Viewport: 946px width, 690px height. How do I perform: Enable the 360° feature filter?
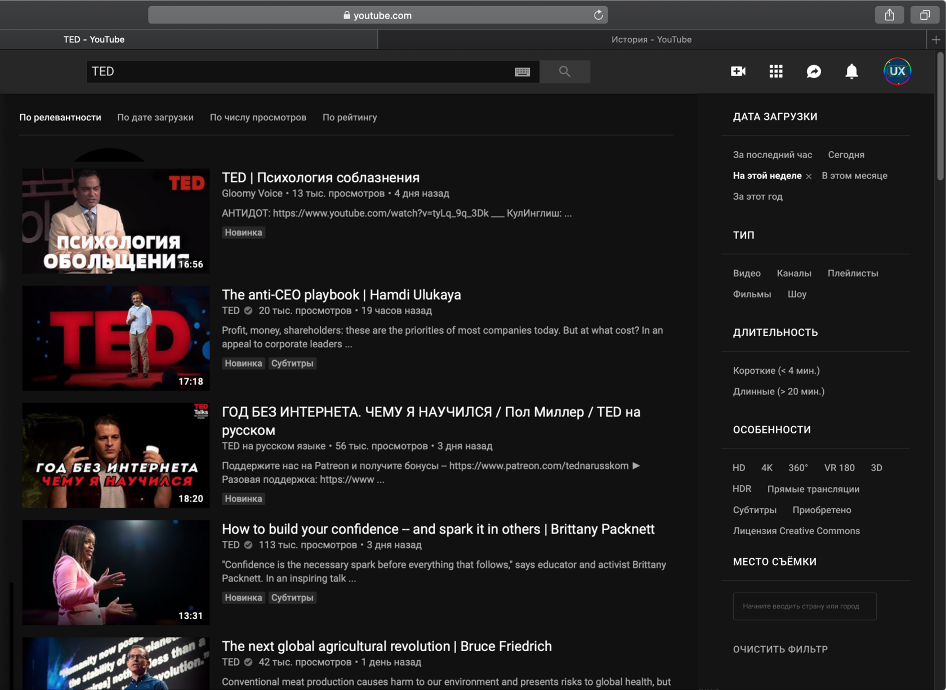[798, 468]
